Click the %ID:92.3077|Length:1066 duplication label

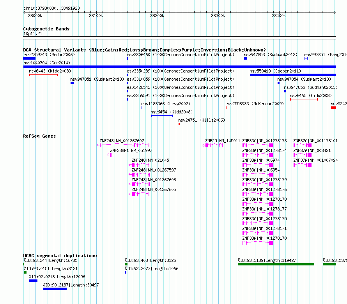(151, 269)
